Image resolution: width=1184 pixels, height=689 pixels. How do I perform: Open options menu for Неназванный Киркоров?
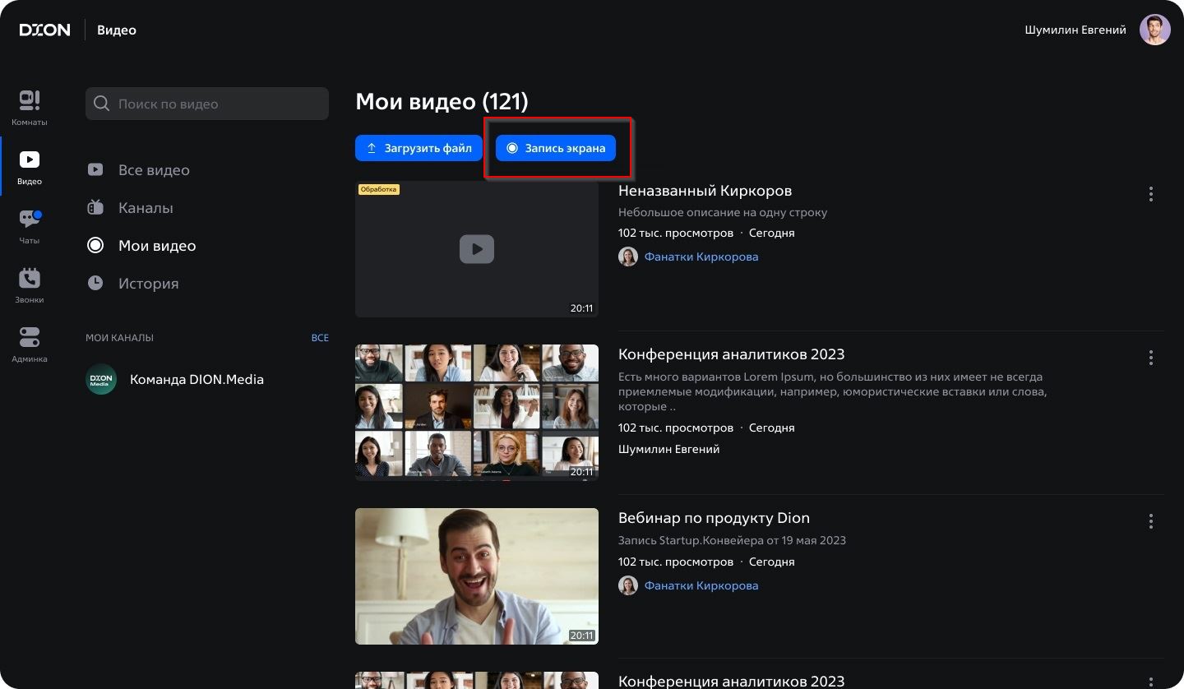coord(1150,194)
